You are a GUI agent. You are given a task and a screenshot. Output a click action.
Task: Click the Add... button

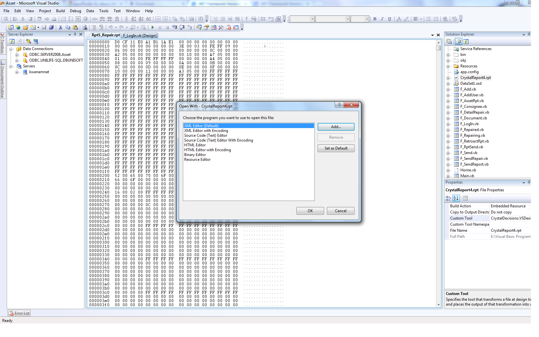[x=336, y=127]
